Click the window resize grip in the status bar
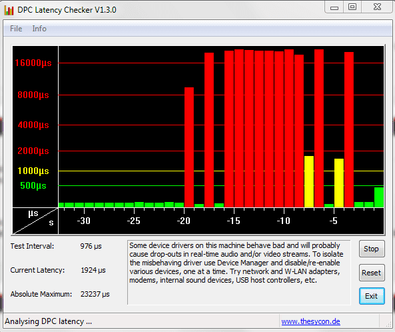 388,324
